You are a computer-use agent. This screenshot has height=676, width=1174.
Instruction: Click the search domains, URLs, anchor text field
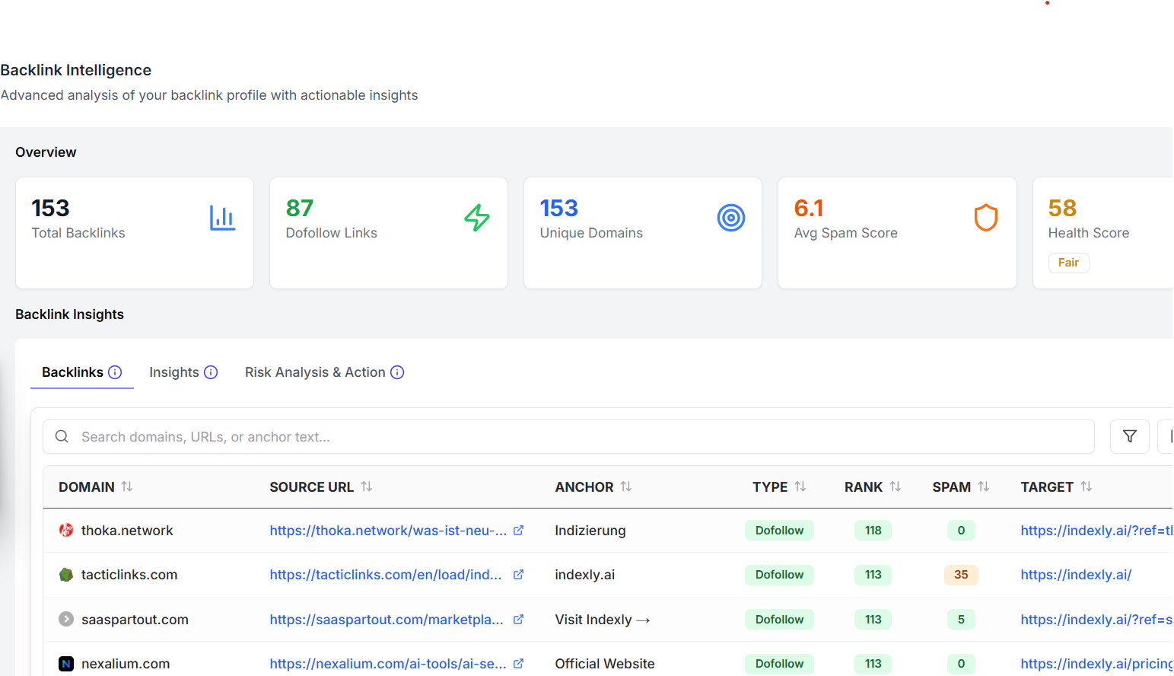(568, 436)
